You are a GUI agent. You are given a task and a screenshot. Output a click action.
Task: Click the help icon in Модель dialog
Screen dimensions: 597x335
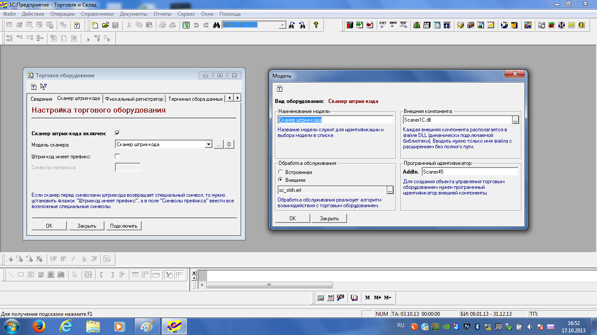(x=280, y=88)
